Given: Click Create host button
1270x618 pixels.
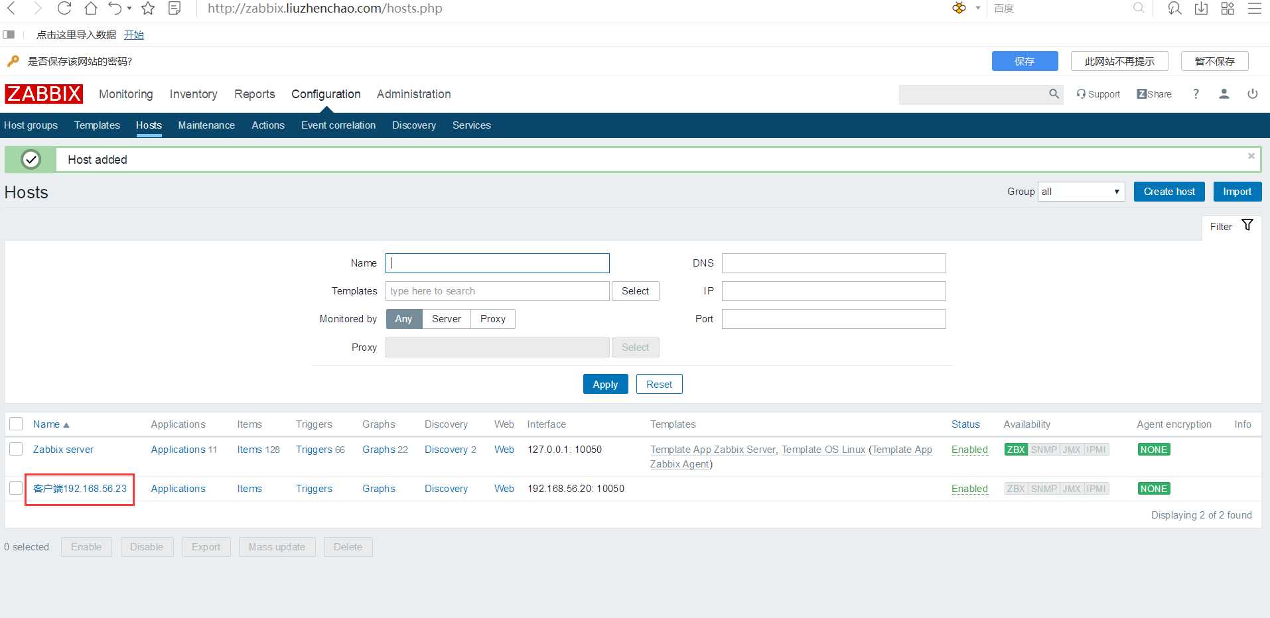Looking at the screenshot, I should pyautogui.click(x=1169, y=192).
